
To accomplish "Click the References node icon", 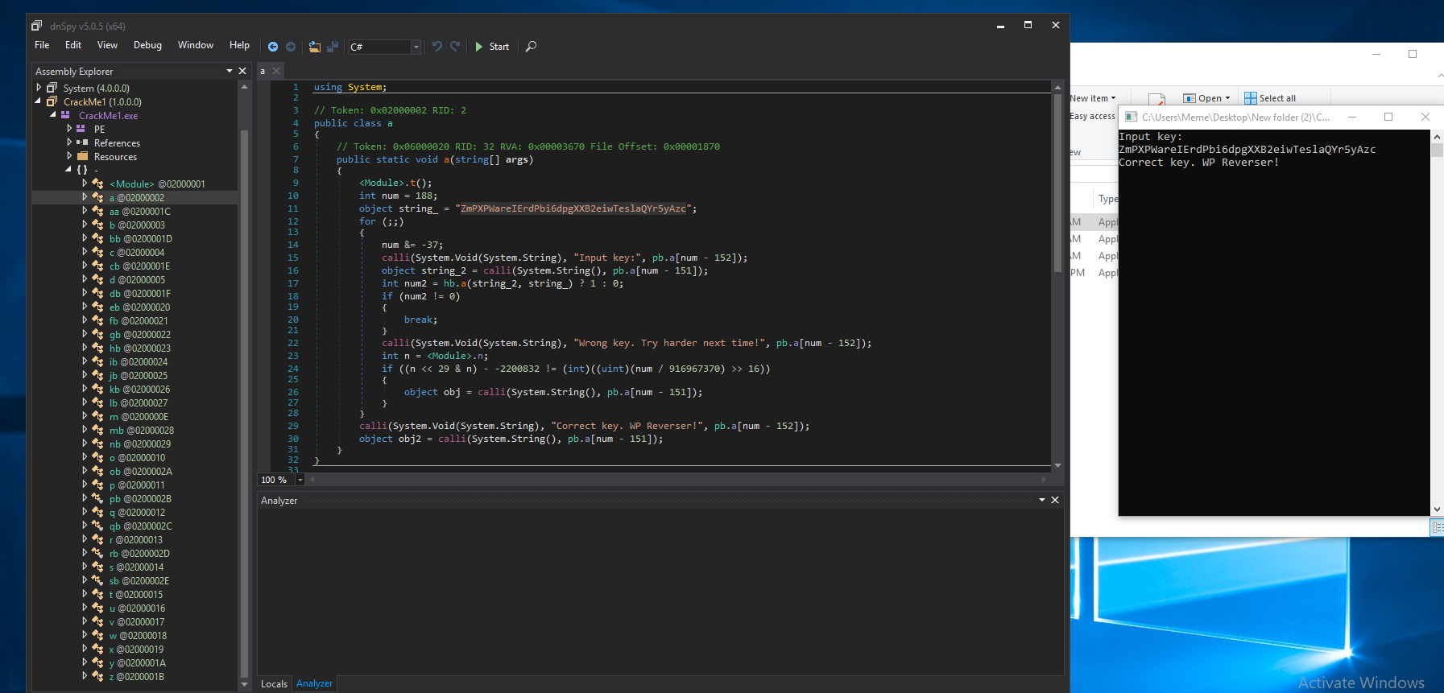I will [82, 142].
